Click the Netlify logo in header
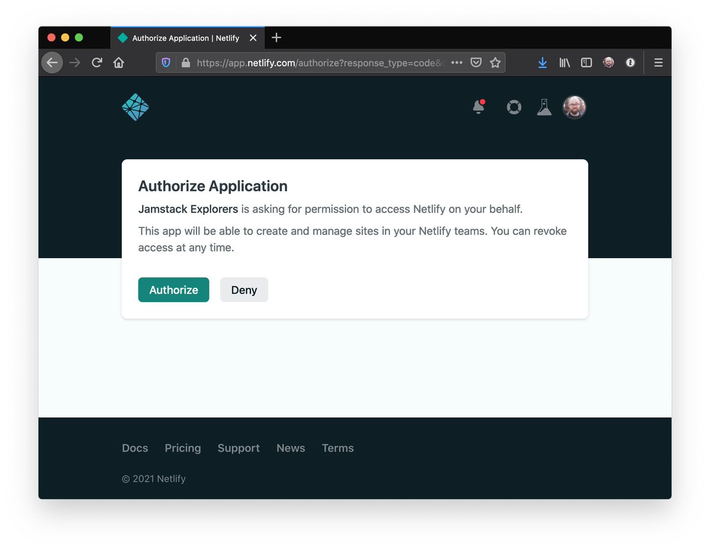This screenshot has height=550, width=710. (135, 107)
